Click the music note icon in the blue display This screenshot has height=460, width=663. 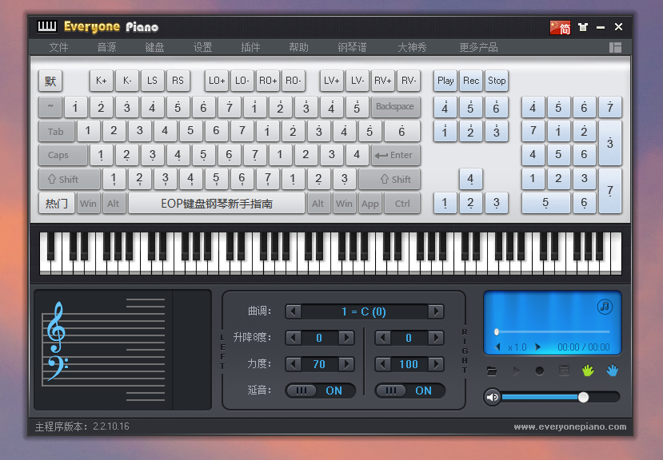click(605, 306)
